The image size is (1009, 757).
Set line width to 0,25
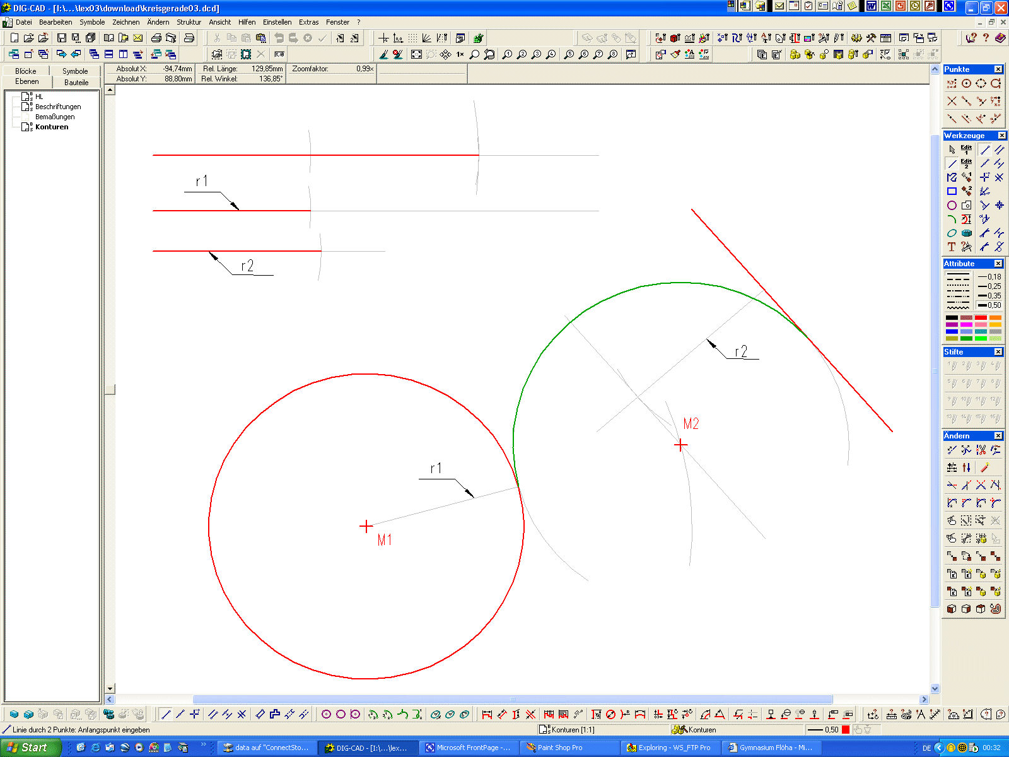989,286
